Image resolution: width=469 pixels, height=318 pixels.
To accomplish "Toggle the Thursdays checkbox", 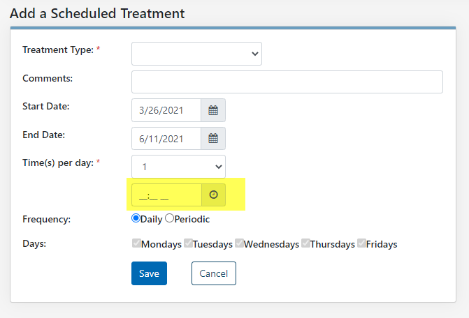I will click(305, 243).
